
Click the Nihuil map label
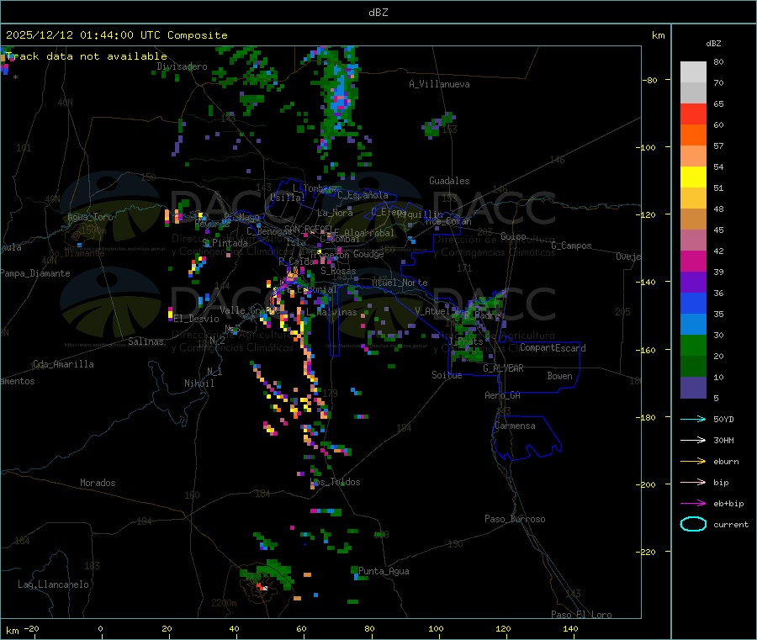(x=199, y=383)
